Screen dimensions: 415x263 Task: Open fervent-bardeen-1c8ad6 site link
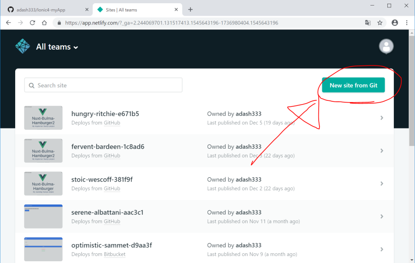click(x=107, y=147)
